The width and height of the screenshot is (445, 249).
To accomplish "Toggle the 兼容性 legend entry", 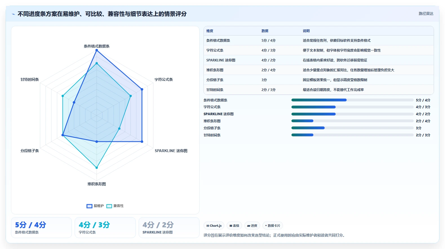I will (115, 206).
